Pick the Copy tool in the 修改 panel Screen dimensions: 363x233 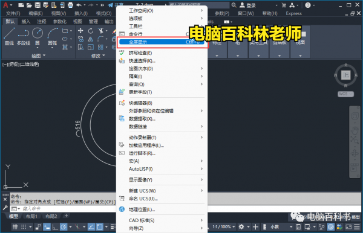coord(80,39)
